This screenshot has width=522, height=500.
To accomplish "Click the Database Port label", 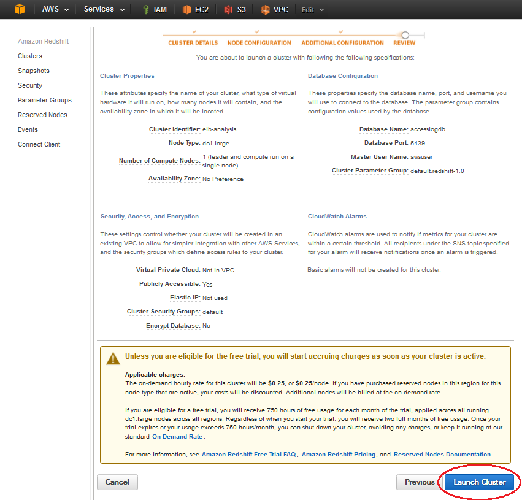I will pos(386,143).
